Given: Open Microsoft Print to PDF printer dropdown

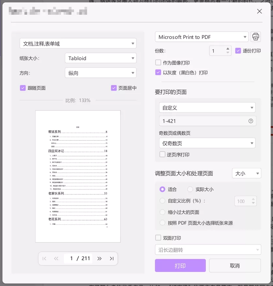Looking at the screenshot, I should click(x=202, y=37).
